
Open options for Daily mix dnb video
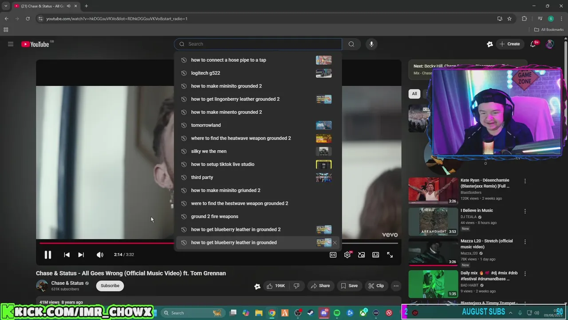(x=525, y=274)
